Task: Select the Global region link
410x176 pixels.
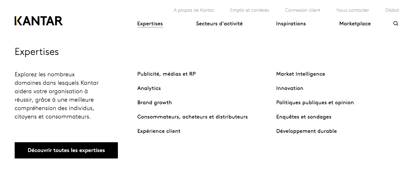Action: click(x=392, y=10)
